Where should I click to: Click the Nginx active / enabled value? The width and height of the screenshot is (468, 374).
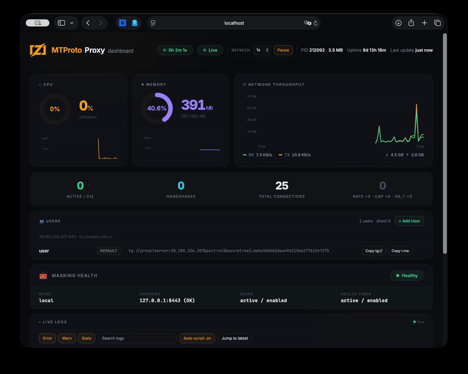point(263,300)
